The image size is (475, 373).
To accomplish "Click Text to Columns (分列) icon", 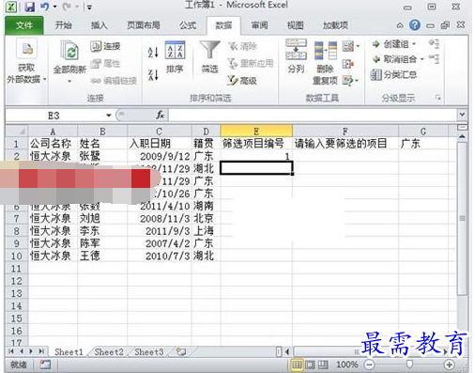I will [x=296, y=50].
